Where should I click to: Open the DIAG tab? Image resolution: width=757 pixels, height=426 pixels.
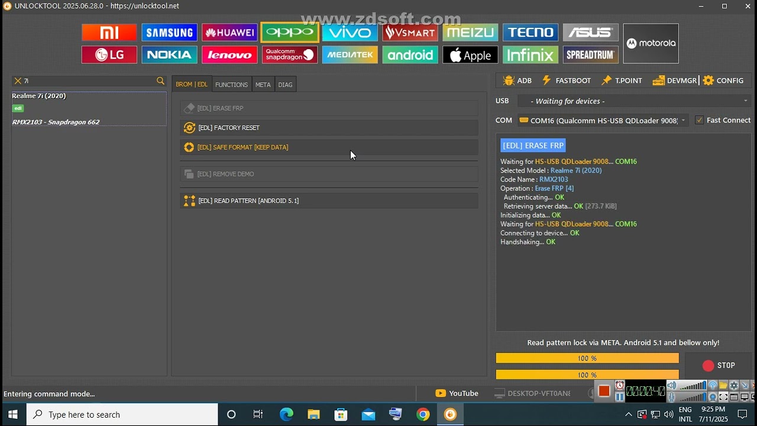[x=285, y=85]
